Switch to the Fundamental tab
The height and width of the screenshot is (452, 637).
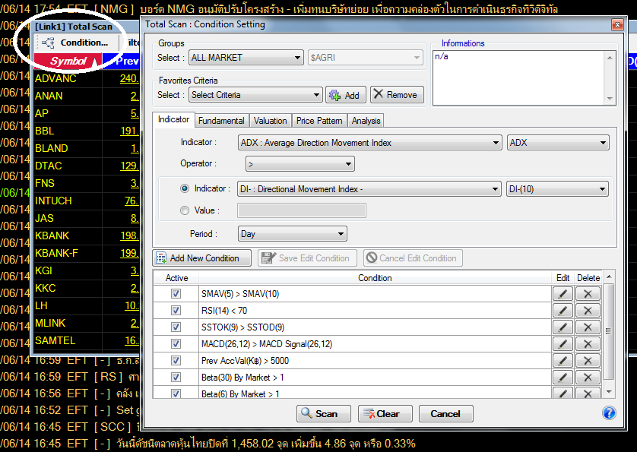point(221,121)
